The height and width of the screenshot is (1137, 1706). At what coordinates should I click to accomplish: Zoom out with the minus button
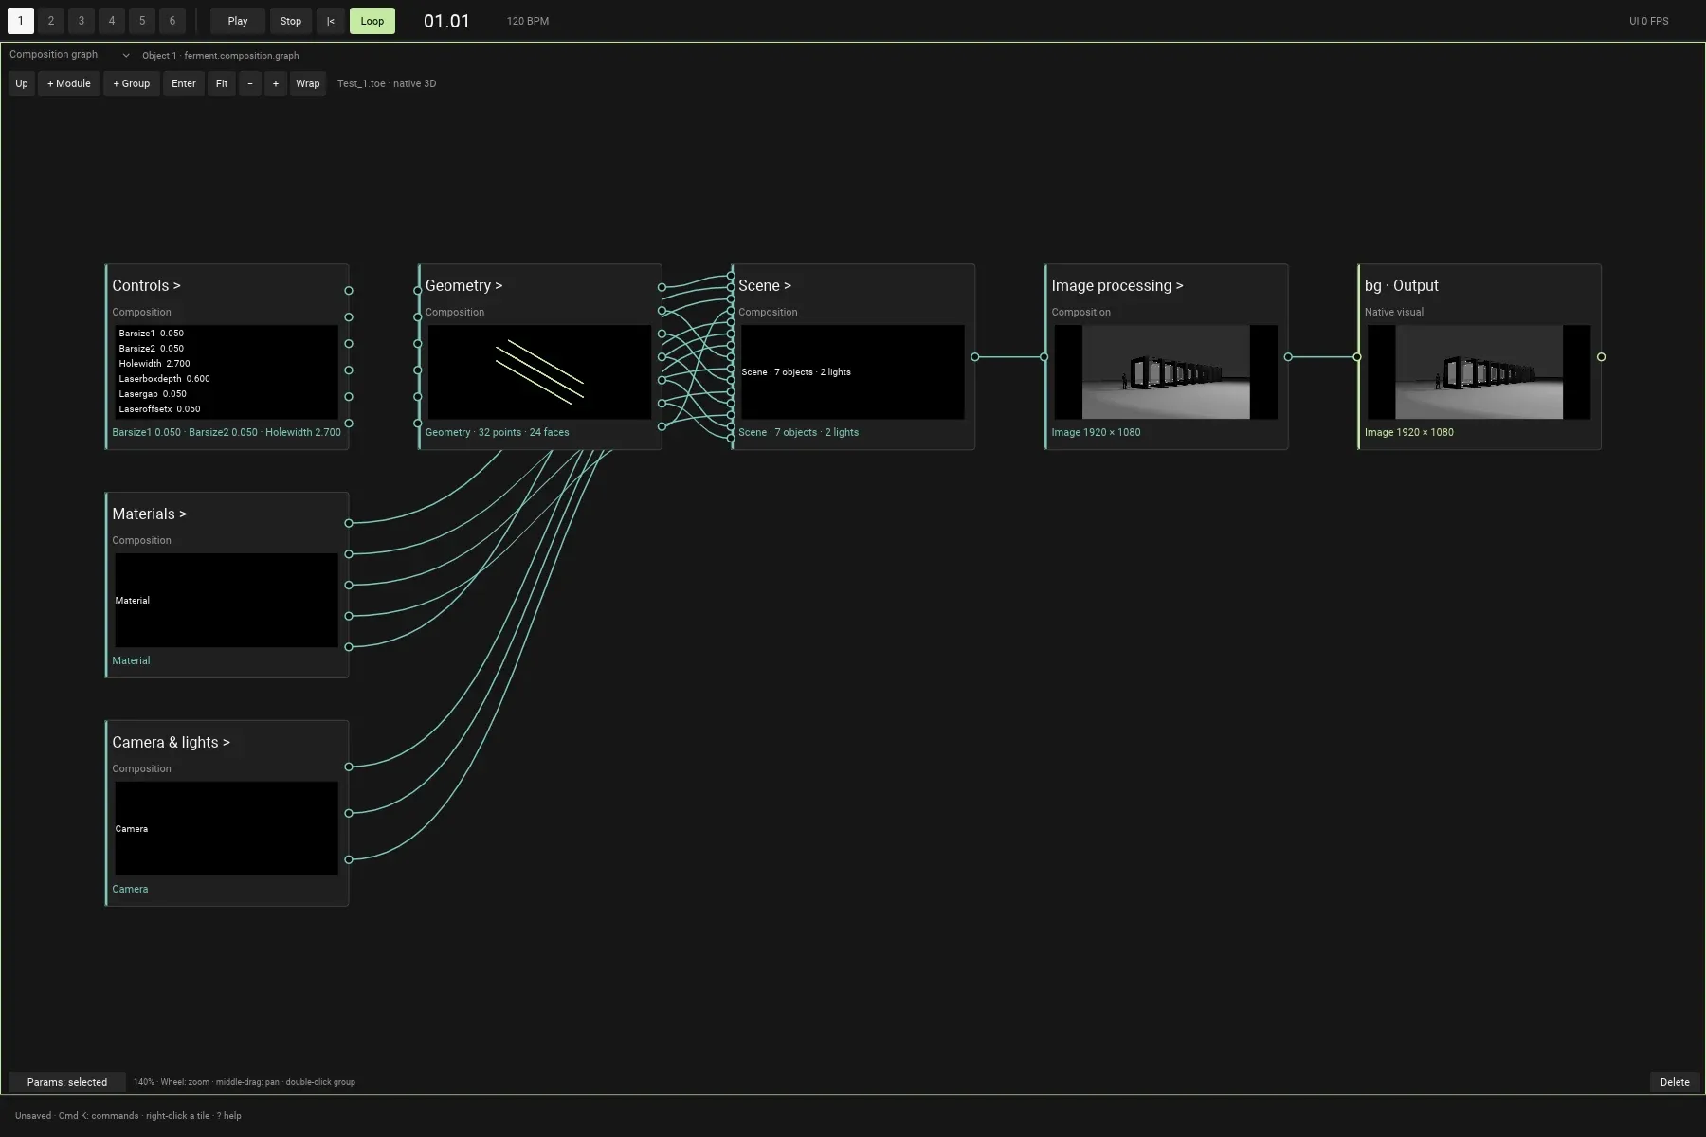click(x=250, y=83)
